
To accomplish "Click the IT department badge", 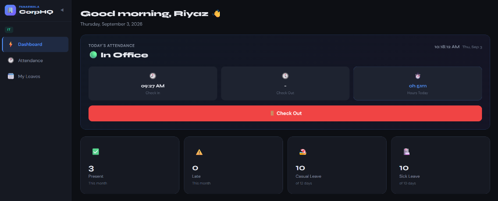I will [9, 30].
